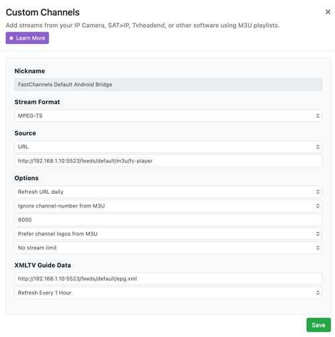
Task: Click the green Save button
Action: [319, 325]
